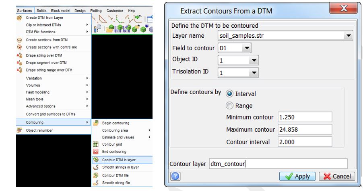Click the Create sections with centre line icon

19,47
